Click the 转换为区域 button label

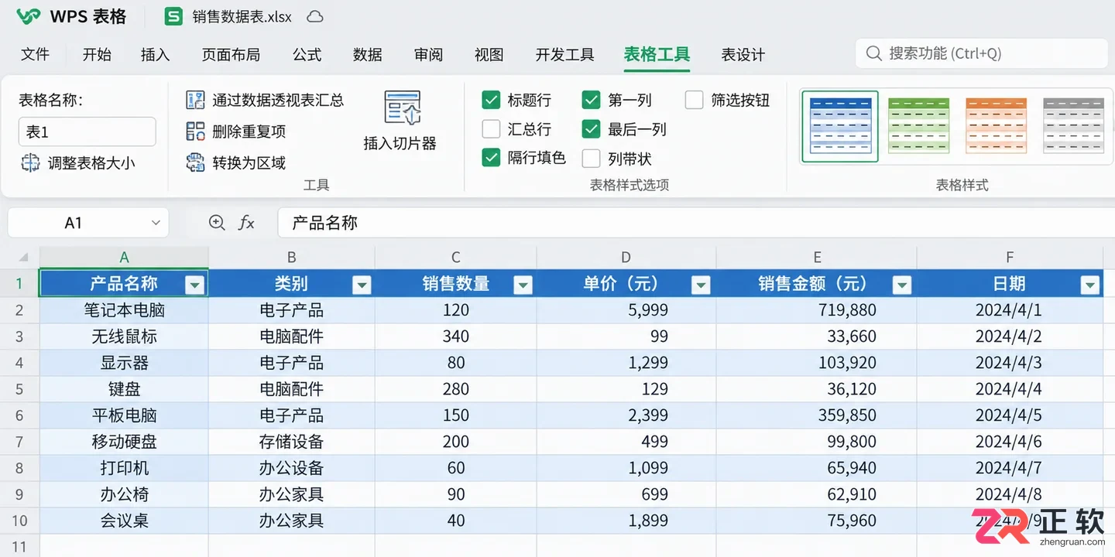pyautogui.click(x=249, y=162)
